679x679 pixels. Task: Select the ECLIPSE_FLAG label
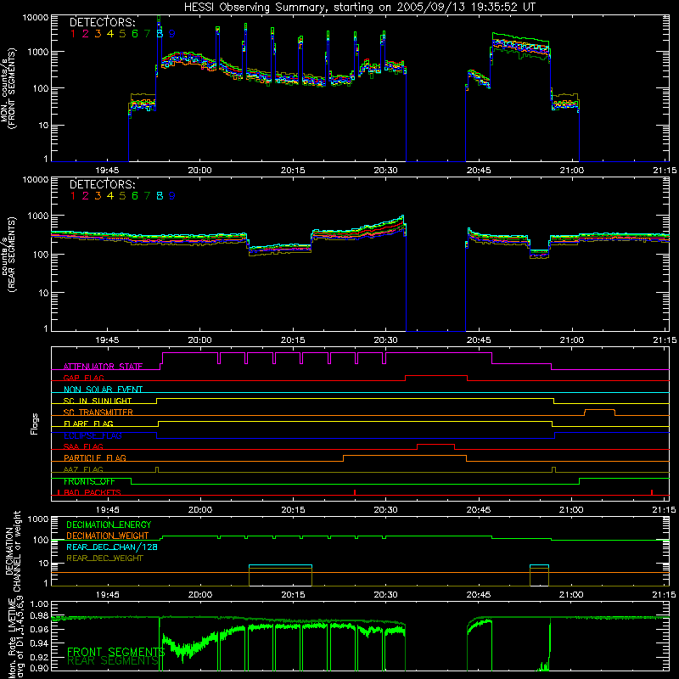[93, 435]
